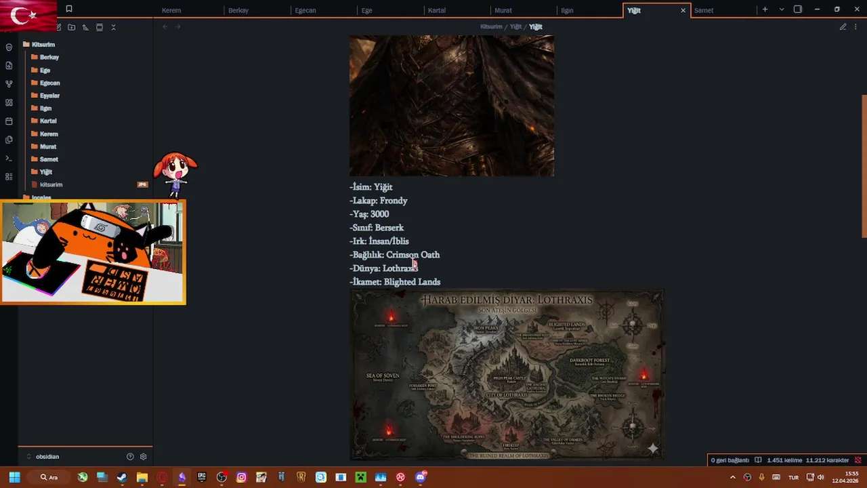This screenshot has height=488, width=867.
Task: Switch to the Berkay tab
Action: (256, 10)
